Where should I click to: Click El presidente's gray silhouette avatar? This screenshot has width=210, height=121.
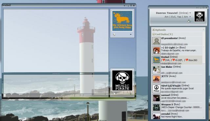pyautogui.click(x=157, y=41)
